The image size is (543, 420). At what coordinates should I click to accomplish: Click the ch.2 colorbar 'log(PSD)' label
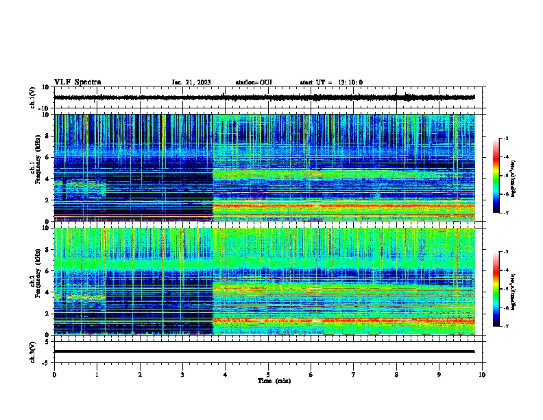(513, 292)
